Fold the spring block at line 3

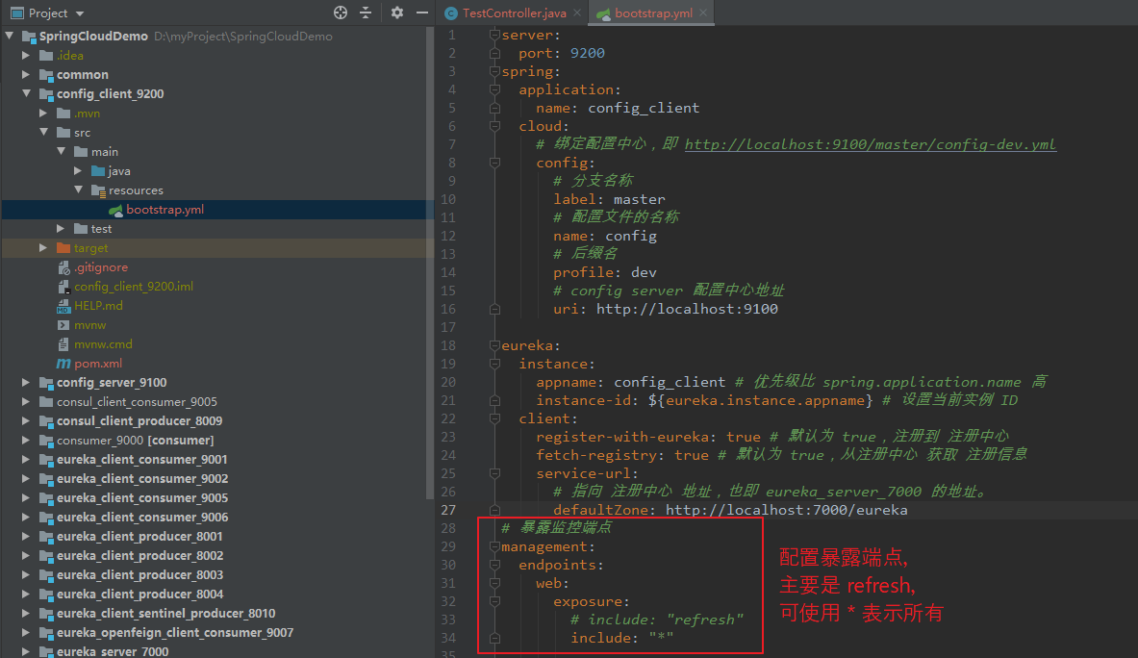494,71
